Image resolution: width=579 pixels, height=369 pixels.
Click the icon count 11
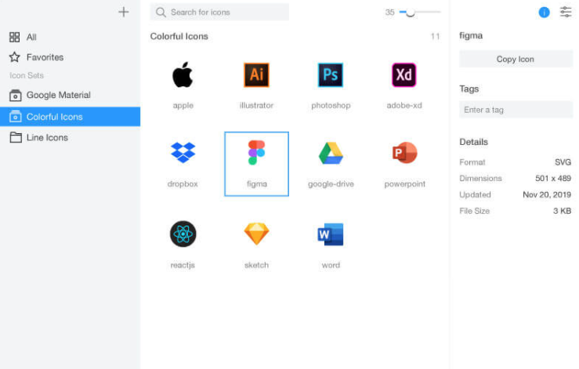click(x=435, y=36)
